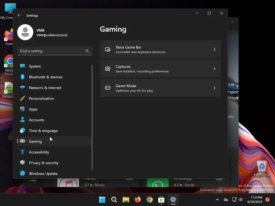Open Privacy & security label
275x206 pixels.
click(x=44, y=163)
